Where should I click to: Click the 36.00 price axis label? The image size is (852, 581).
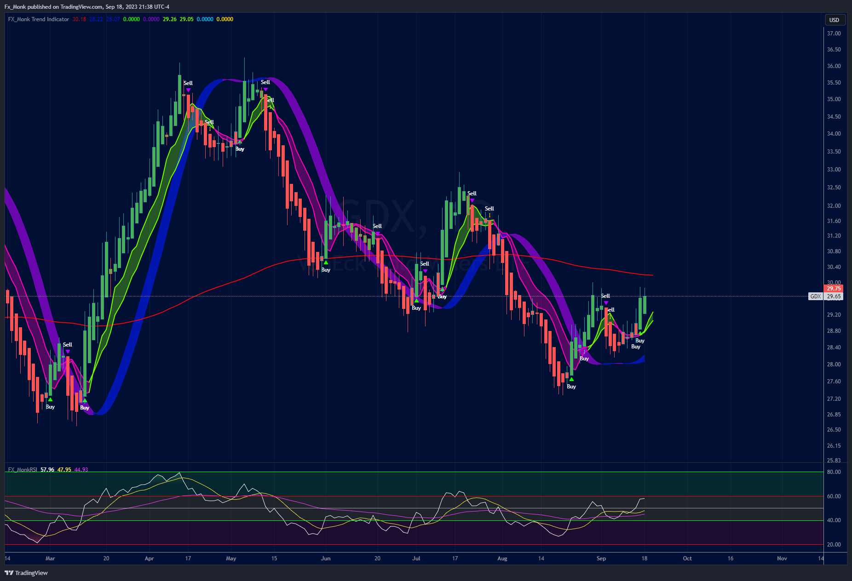pos(834,66)
